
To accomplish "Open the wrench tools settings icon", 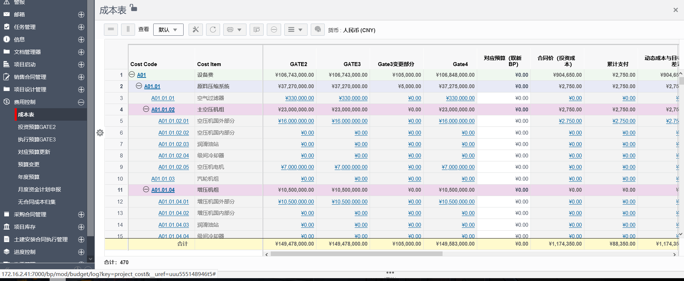I will pos(195,30).
